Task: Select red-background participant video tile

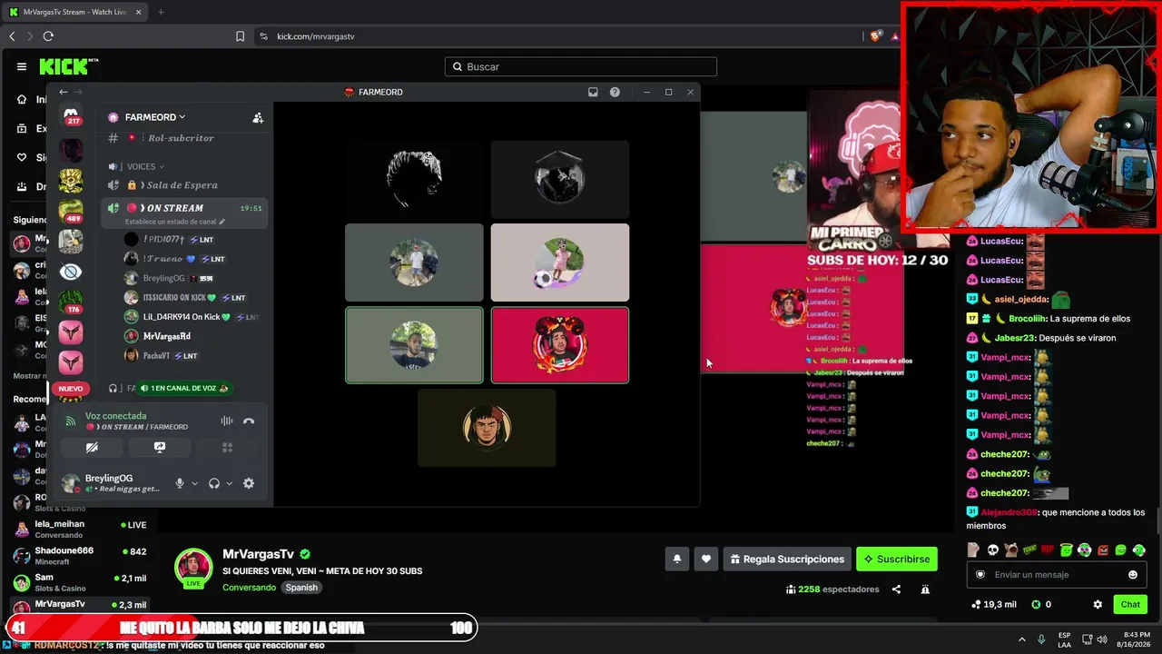Action: pyautogui.click(x=560, y=345)
